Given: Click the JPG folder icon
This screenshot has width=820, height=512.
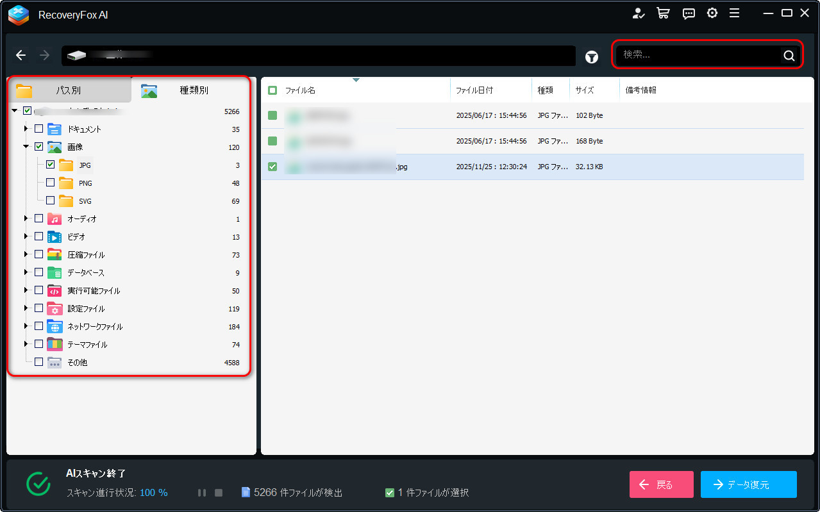Looking at the screenshot, I should click(x=66, y=165).
